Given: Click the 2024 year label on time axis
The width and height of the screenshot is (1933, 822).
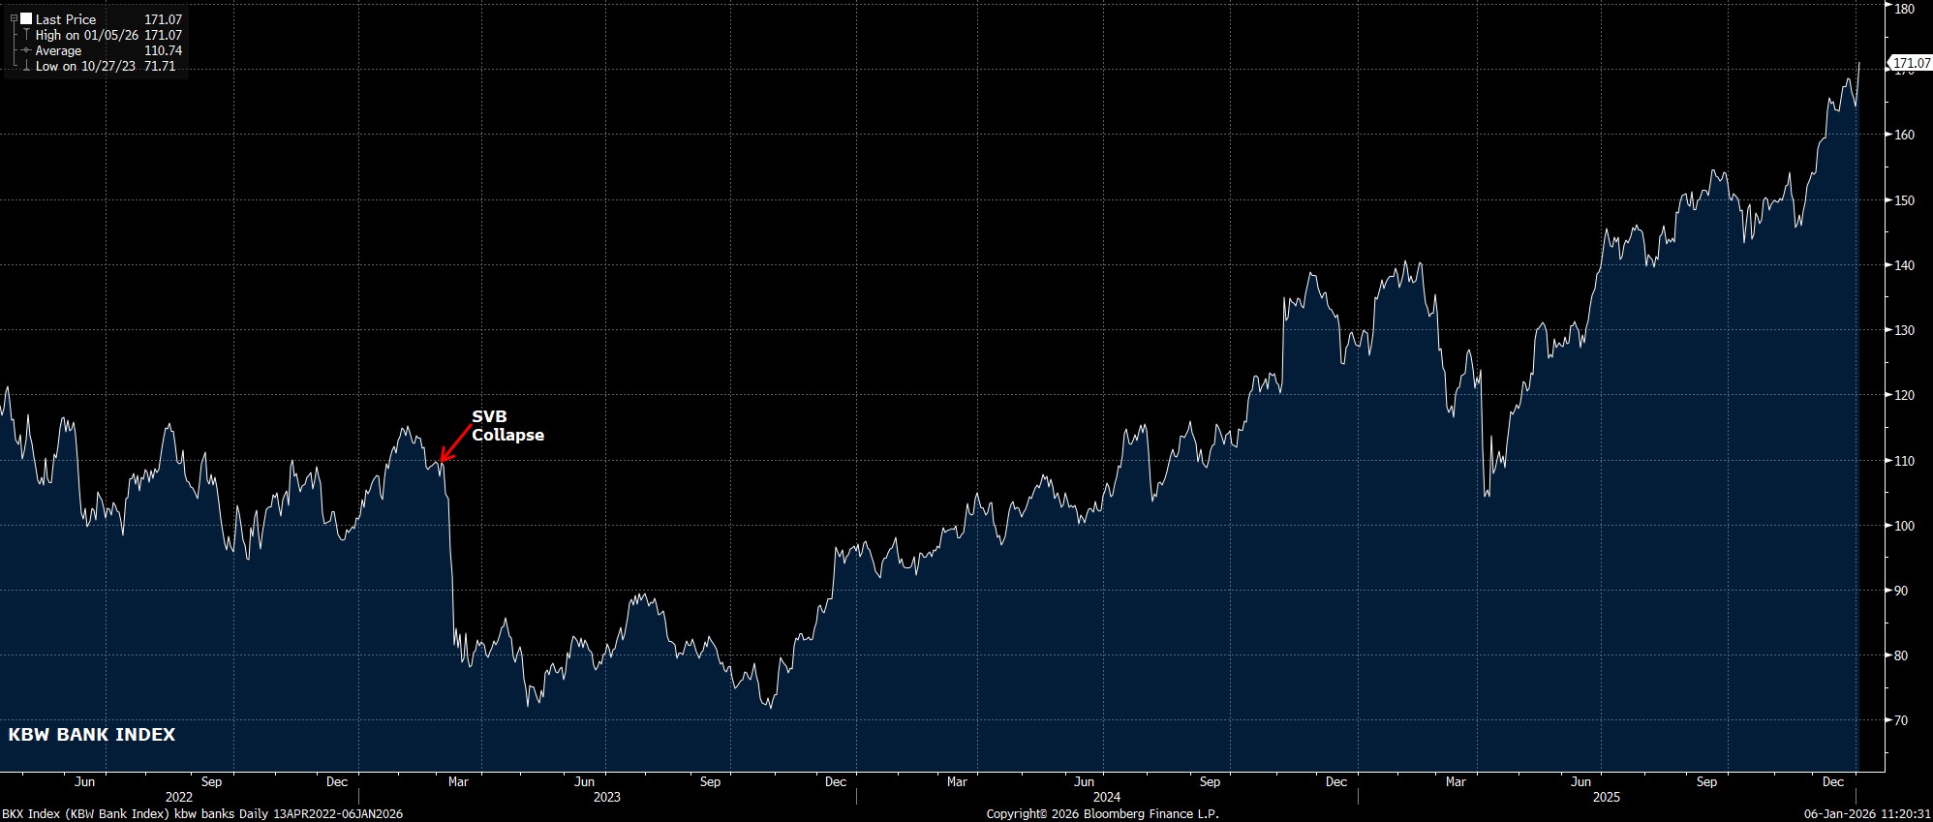Looking at the screenshot, I should click(1107, 797).
